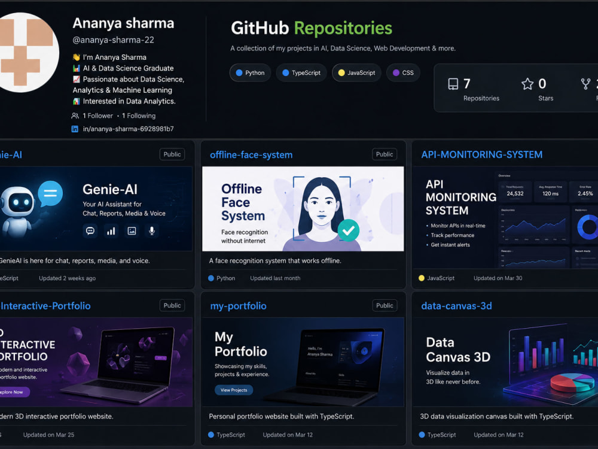Open the Interactive-Portfolio repository
This screenshot has height=449, width=598.
(45, 306)
